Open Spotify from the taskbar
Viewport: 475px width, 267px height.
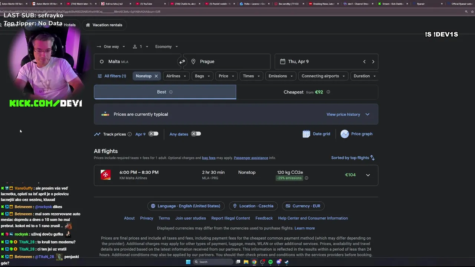[x=271, y=262]
